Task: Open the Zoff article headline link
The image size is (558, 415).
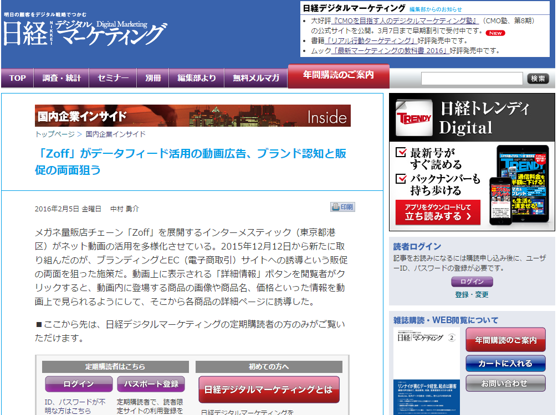Action: click(x=191, y=162)
